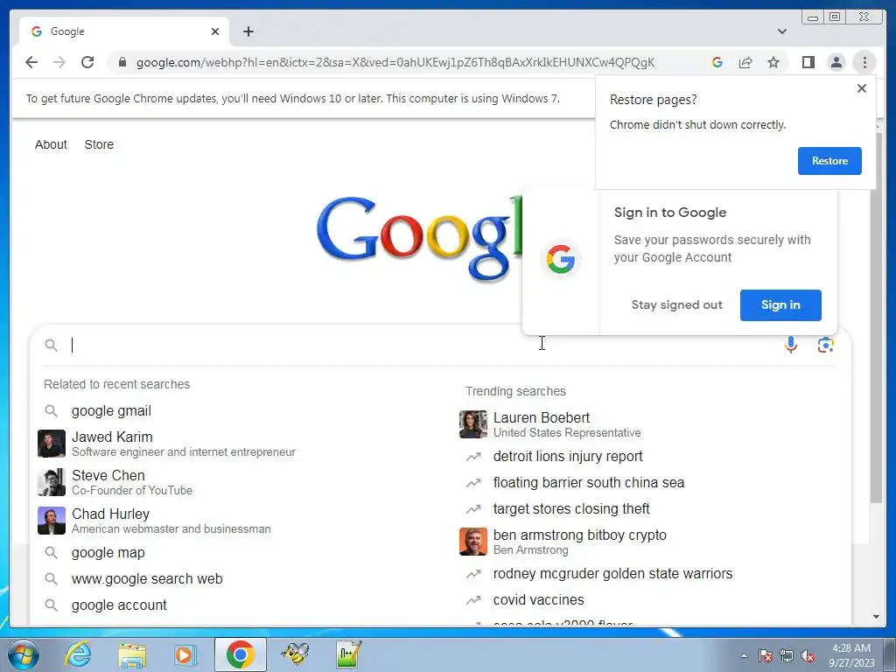Open the bee icon app in taskbar
Viewport: 896px width, 672px height.
(296, 654)
